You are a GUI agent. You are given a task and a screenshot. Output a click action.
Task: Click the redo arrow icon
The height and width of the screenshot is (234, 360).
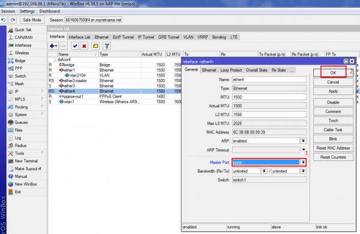click(13, 20)
